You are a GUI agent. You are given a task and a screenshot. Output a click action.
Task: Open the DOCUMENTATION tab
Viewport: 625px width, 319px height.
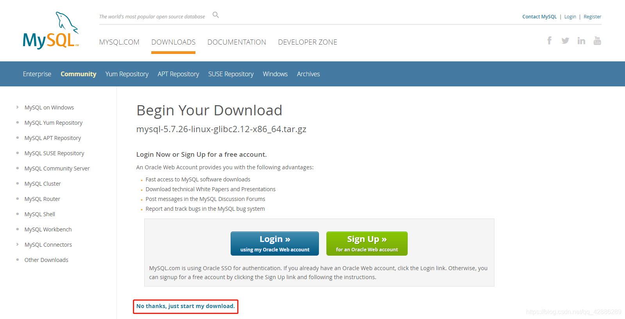(236, 42)
